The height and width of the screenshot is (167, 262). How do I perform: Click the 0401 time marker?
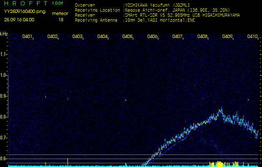[27, 37]
